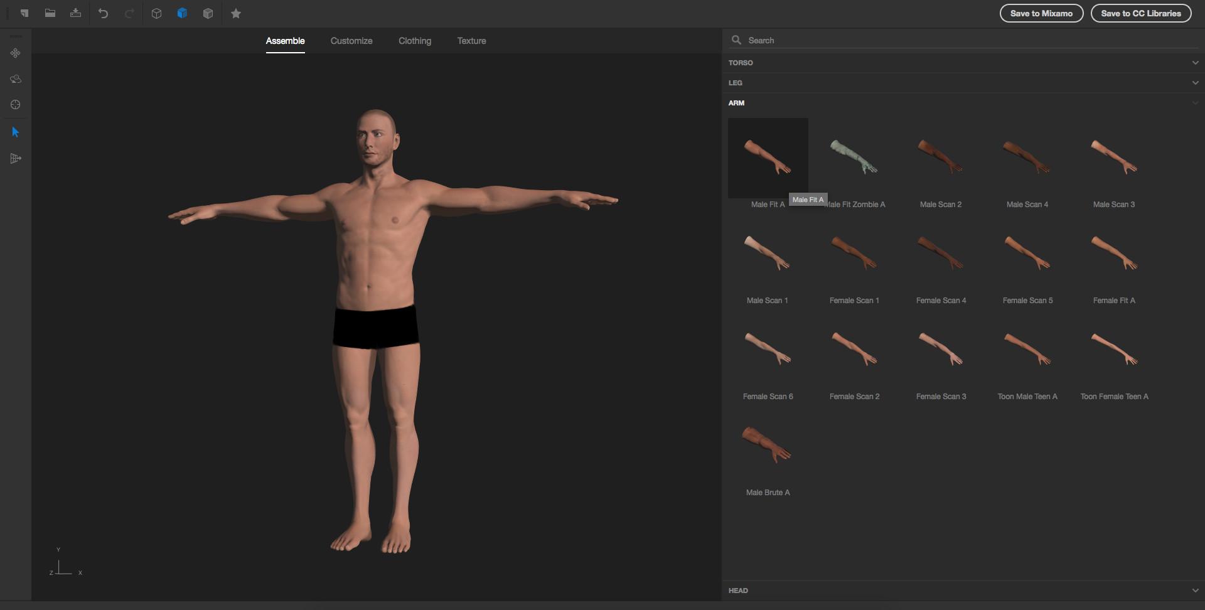Select the Female Fit A arm
Image resolution: width=1205 pixels, height=610 pixels.
[x=1114, y=254]
